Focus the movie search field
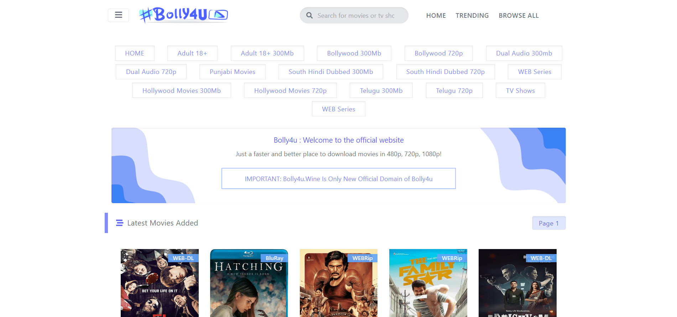Viewport: 677px width, 317px height. point(354,15)
